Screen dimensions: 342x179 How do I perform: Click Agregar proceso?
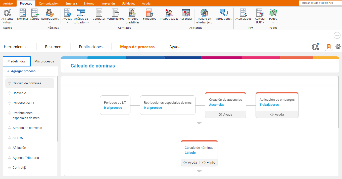point(21,71)
